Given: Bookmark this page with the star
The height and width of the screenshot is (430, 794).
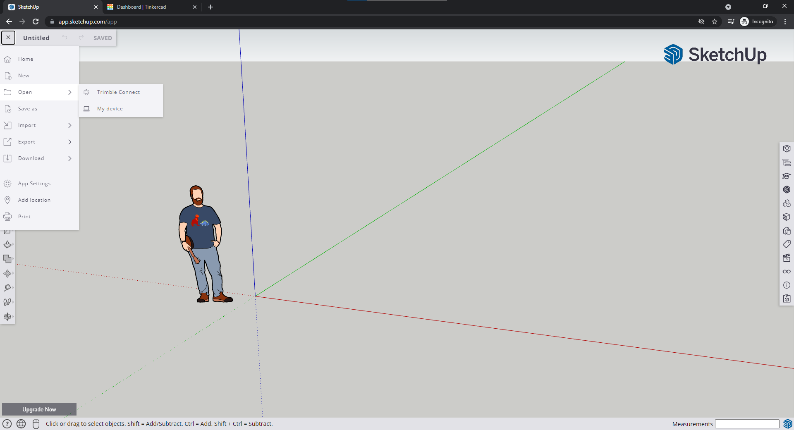Looking at the screenshot, I should click(x=715, y=21).
